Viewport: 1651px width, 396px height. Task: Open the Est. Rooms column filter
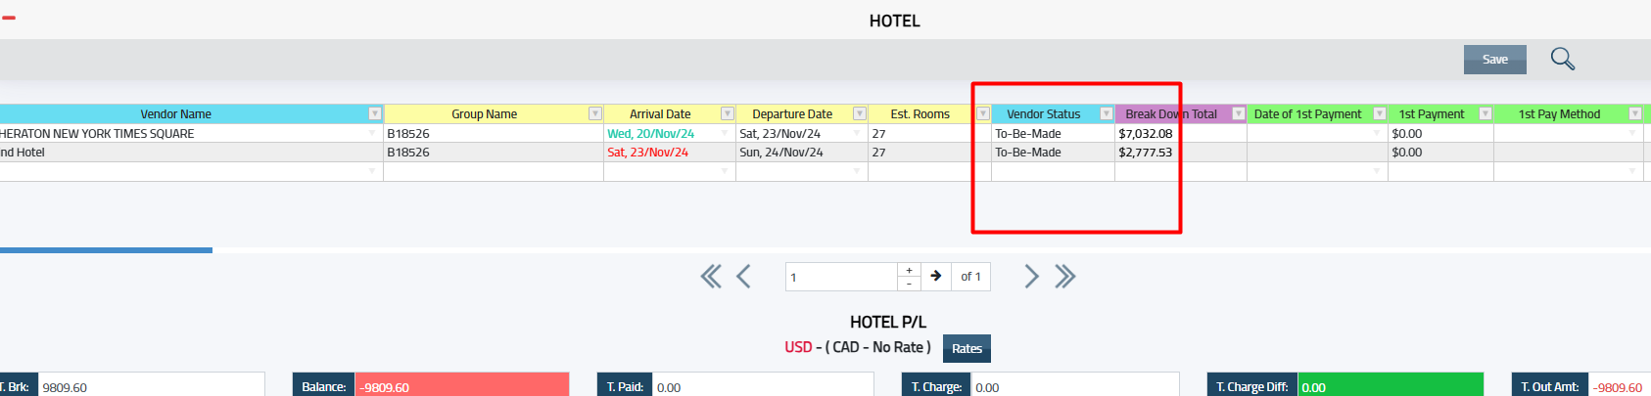pos(982,114)
